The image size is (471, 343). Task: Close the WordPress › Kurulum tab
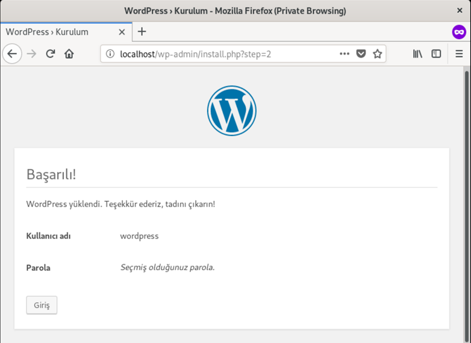pyautogui.click(x=122, y=32)
